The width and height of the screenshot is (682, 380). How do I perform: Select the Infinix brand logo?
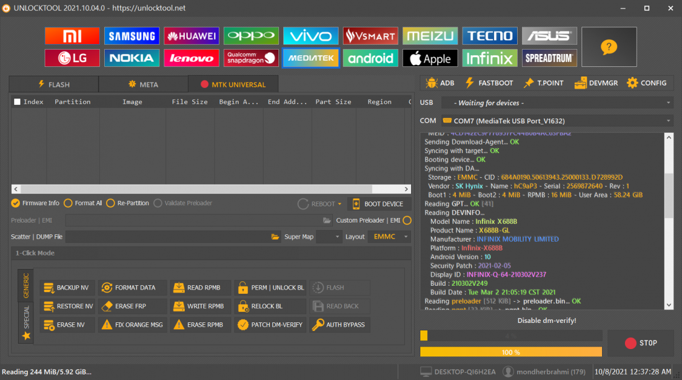(490, 58)
